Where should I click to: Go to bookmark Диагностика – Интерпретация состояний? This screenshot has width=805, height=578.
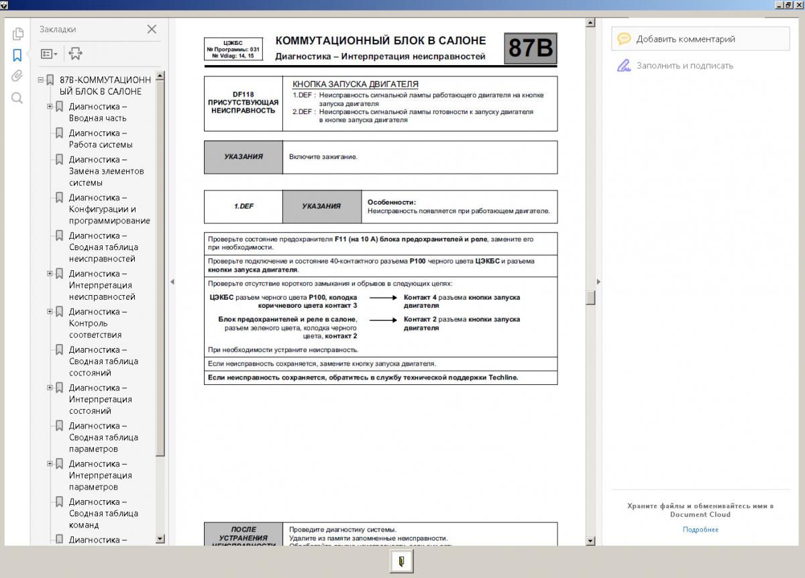click(x=101, y=399)
